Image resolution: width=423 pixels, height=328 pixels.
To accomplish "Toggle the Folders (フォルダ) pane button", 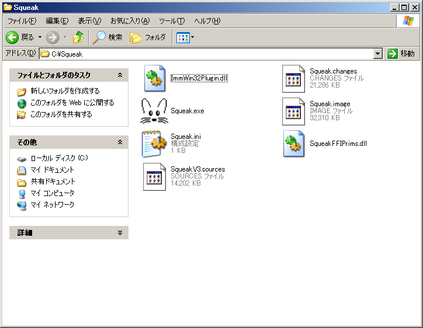I will click(x=148, y=37).
